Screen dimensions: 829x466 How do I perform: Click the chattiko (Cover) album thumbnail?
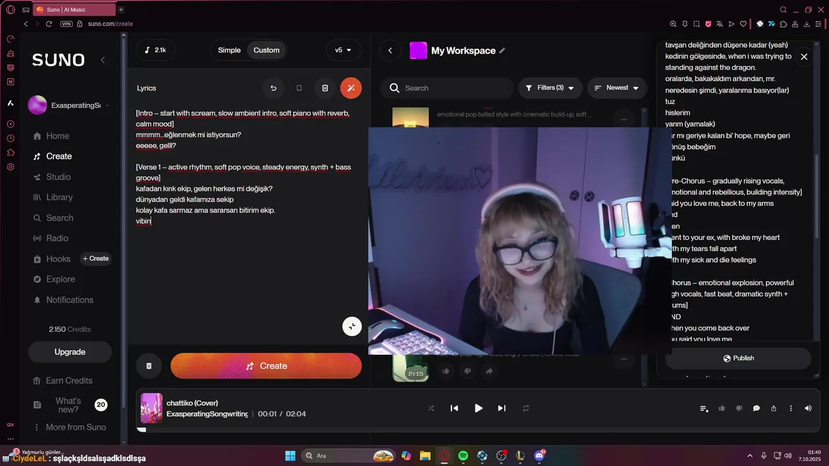pos(152,408)
